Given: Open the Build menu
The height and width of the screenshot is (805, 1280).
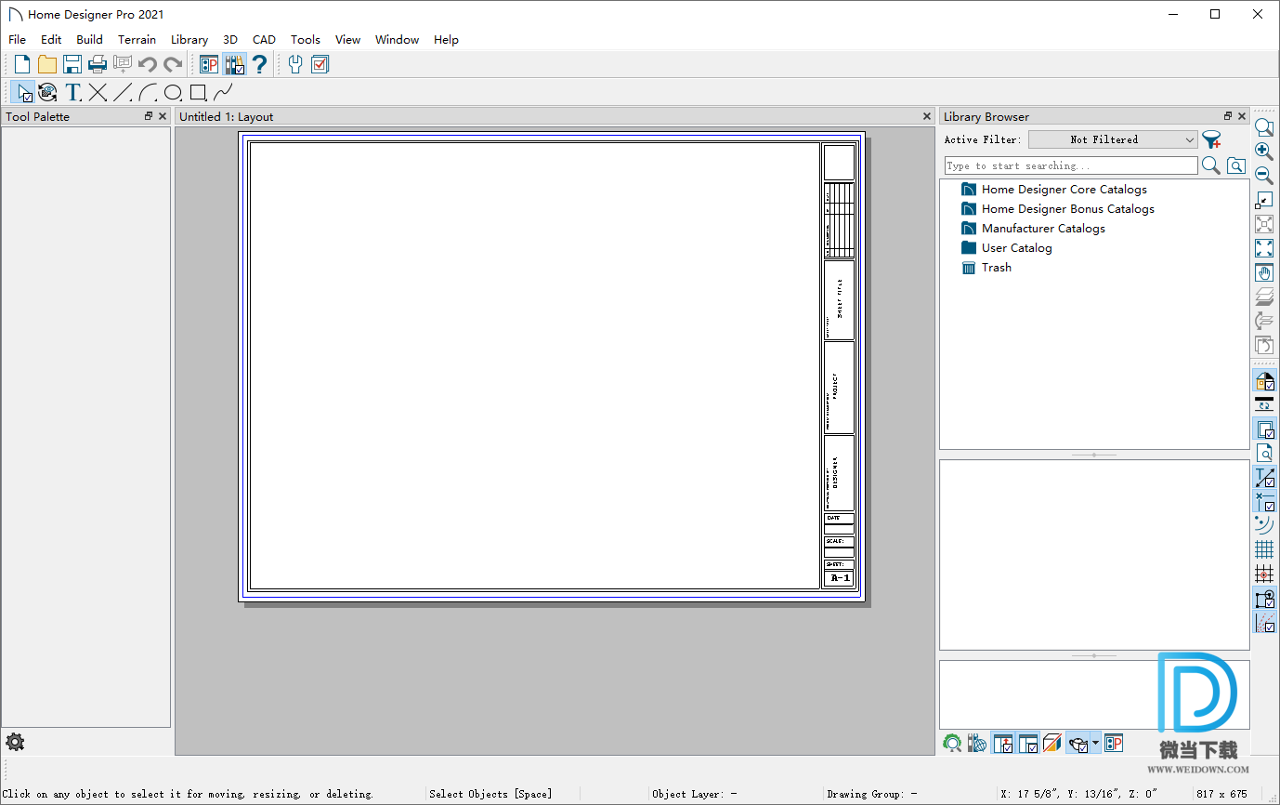Looking at the screenshot, I should [89, 39].
